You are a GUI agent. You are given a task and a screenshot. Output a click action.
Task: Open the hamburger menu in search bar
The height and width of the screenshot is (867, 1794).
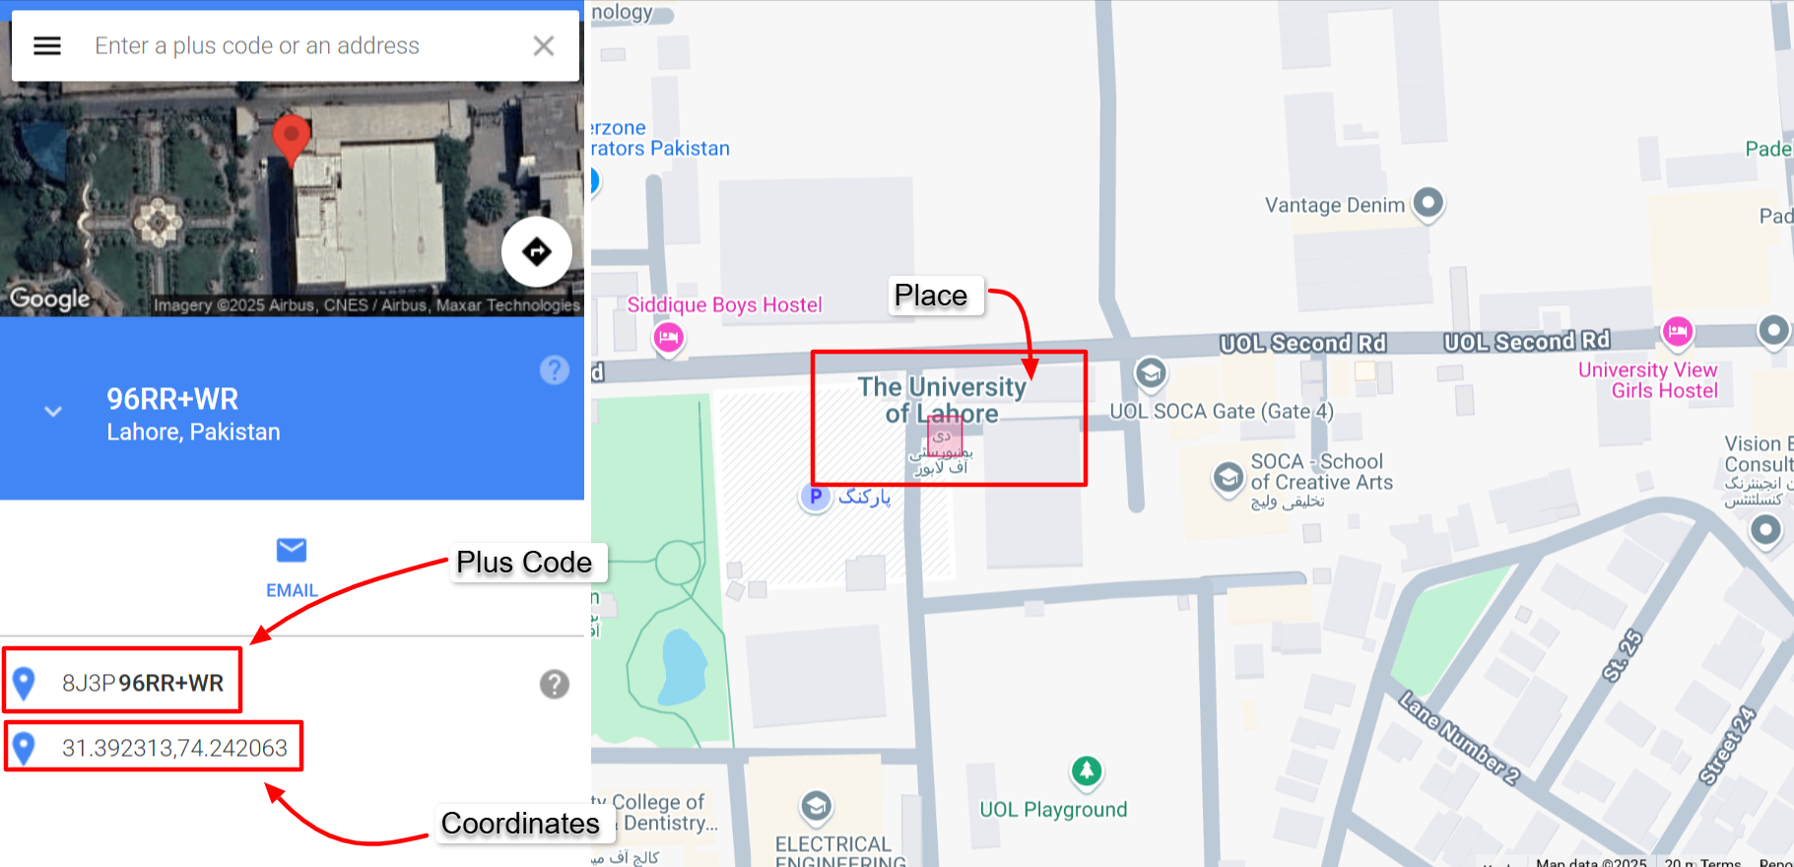point(47,46)
